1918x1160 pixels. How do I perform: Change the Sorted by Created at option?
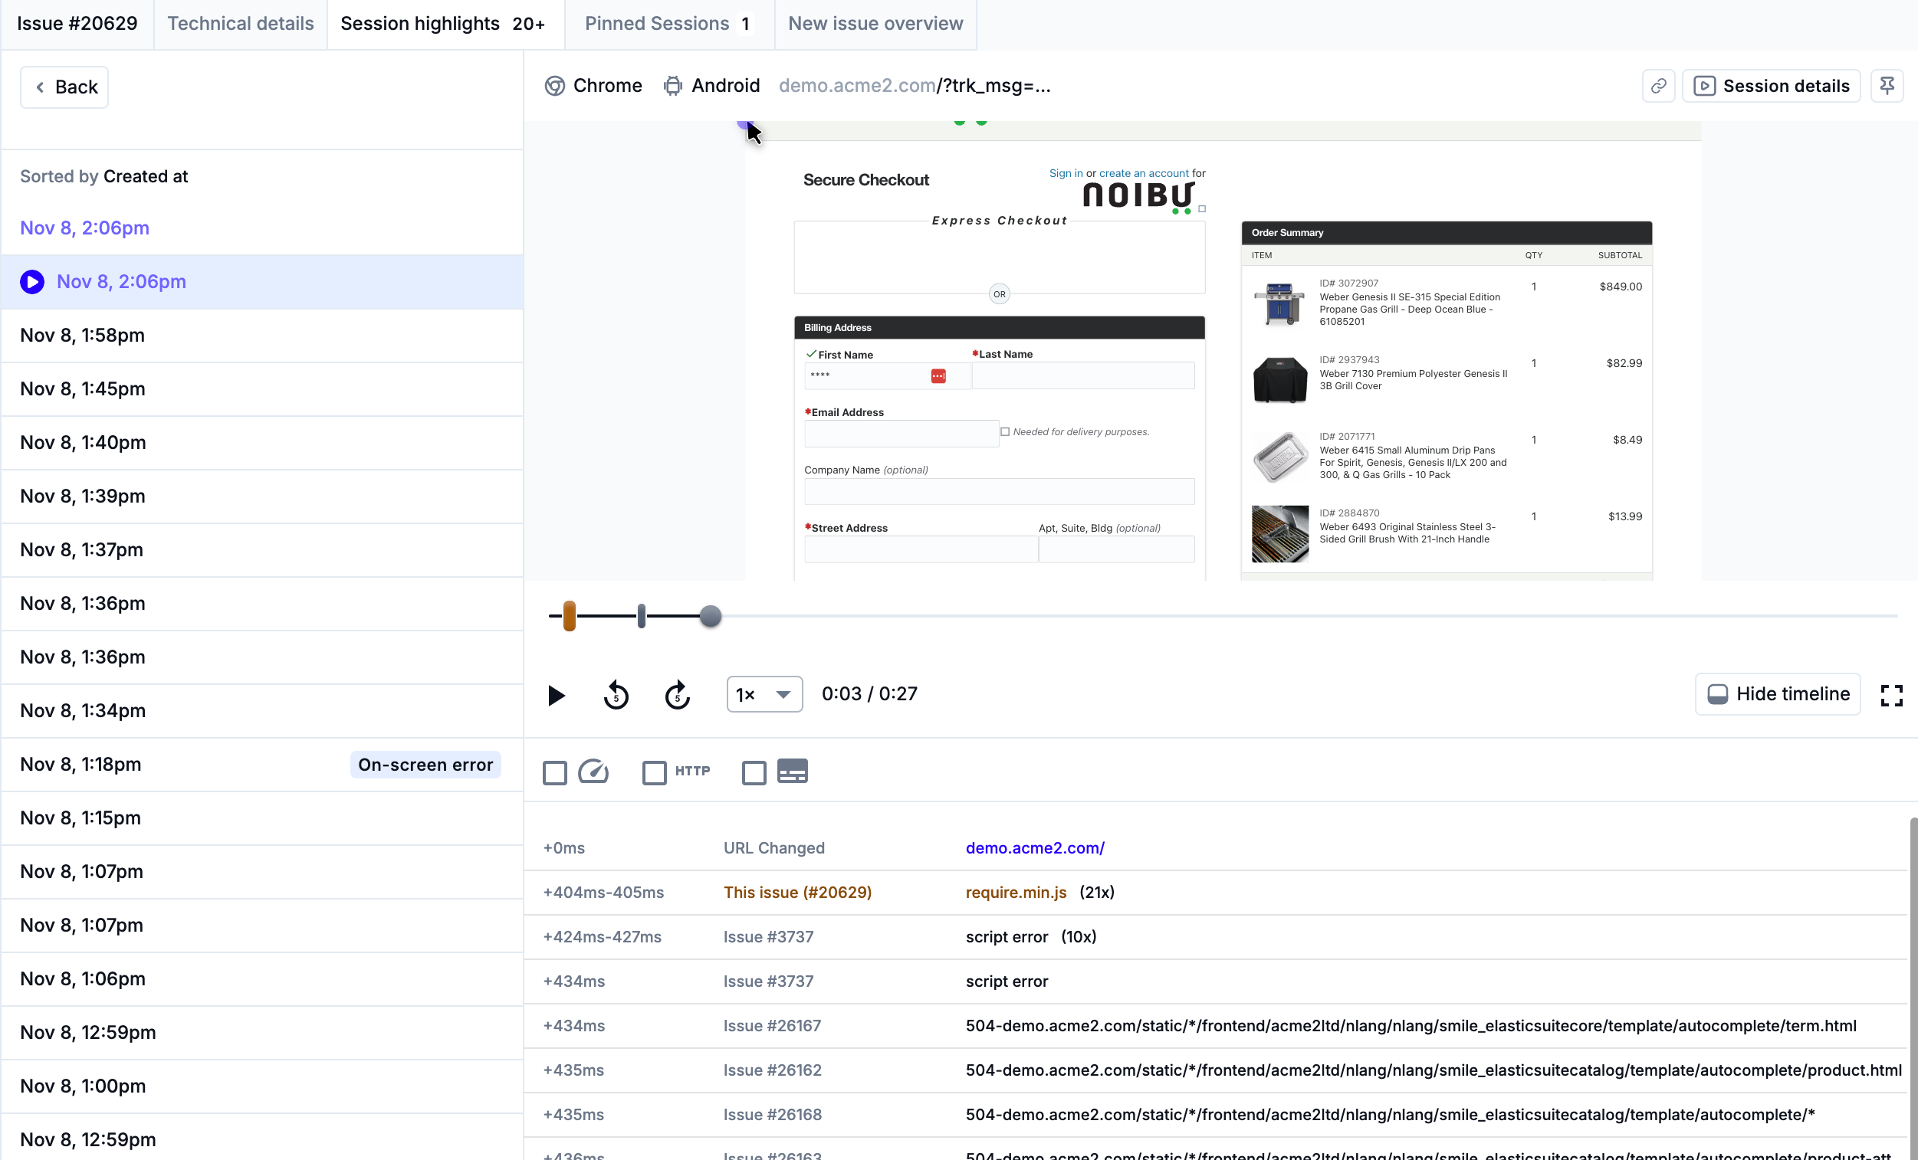click(145, 177)
